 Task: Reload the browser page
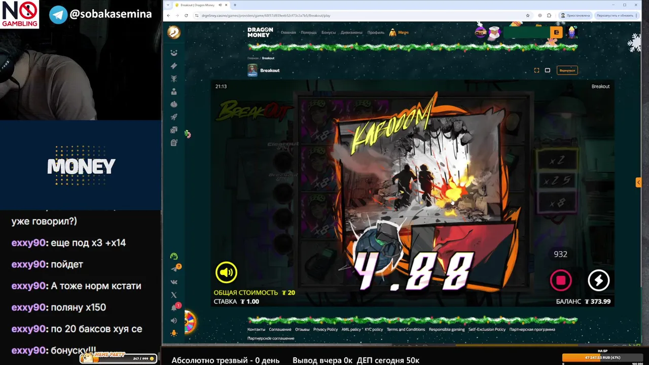[186, 15]
